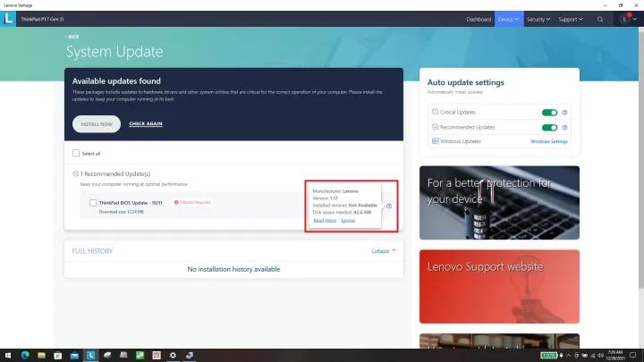Click the Check Again link
Image resolution: width=644 pixels, height=362 pixels.
(x=146, y=123)
